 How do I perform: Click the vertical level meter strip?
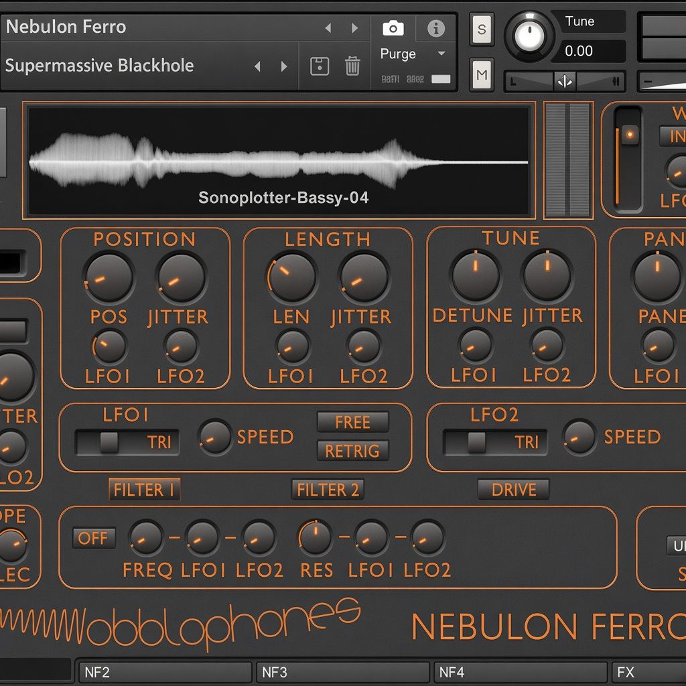click(x=568, y=160)
